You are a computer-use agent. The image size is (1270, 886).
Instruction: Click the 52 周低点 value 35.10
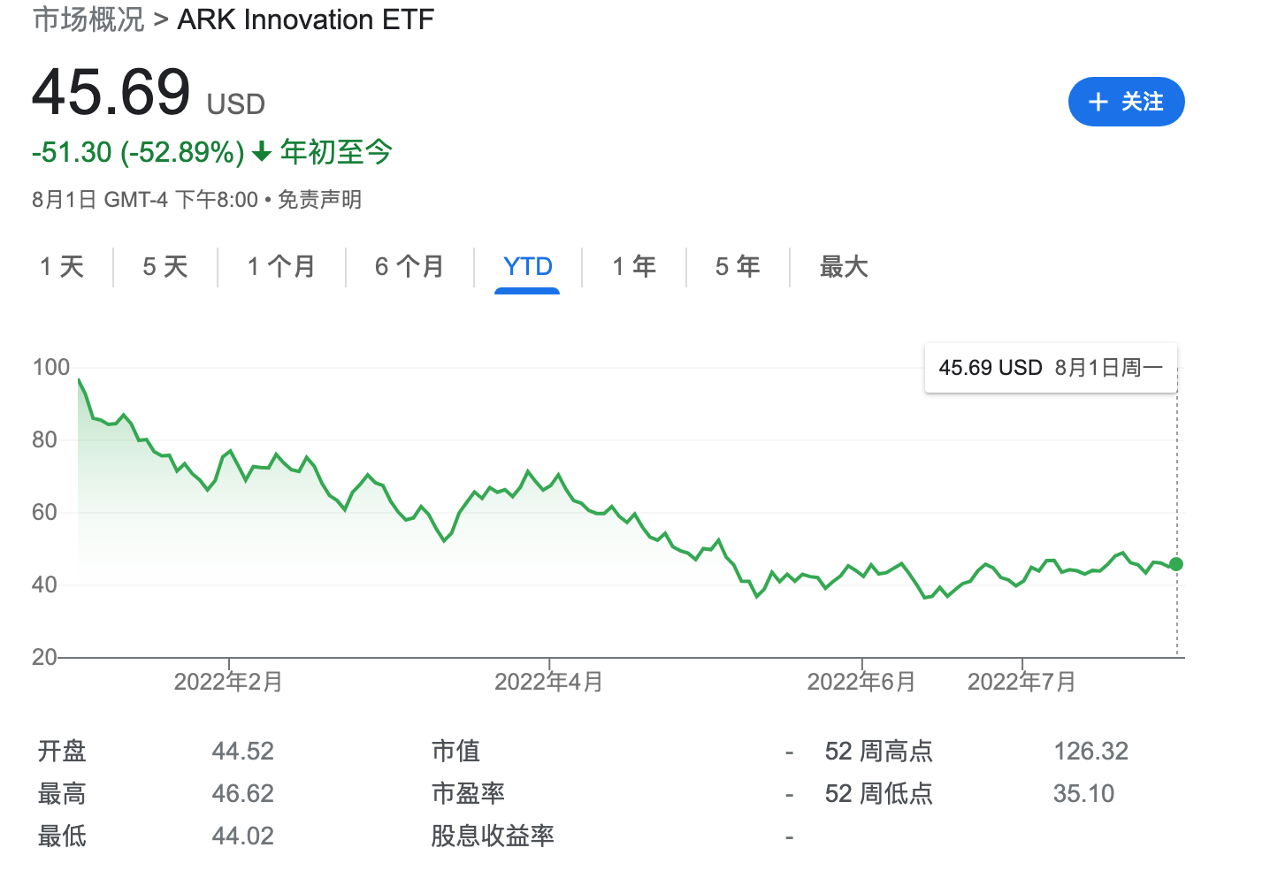1084,794
